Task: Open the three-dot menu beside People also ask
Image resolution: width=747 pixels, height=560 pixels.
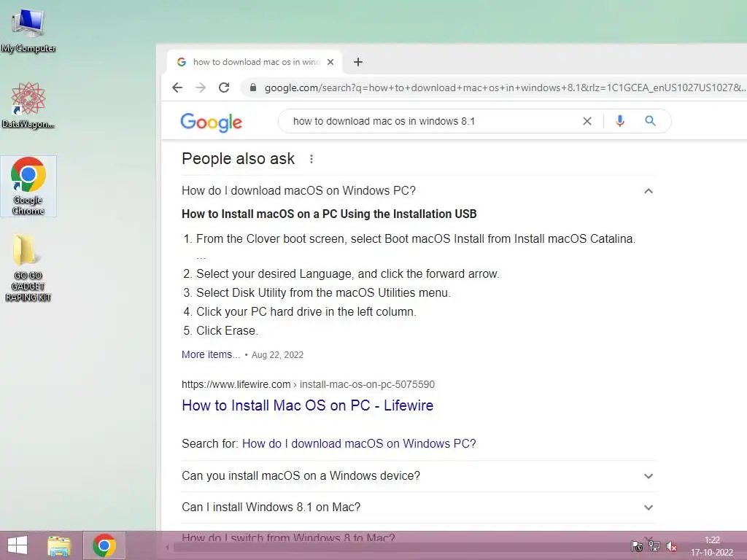Action: tap(311, 159)
